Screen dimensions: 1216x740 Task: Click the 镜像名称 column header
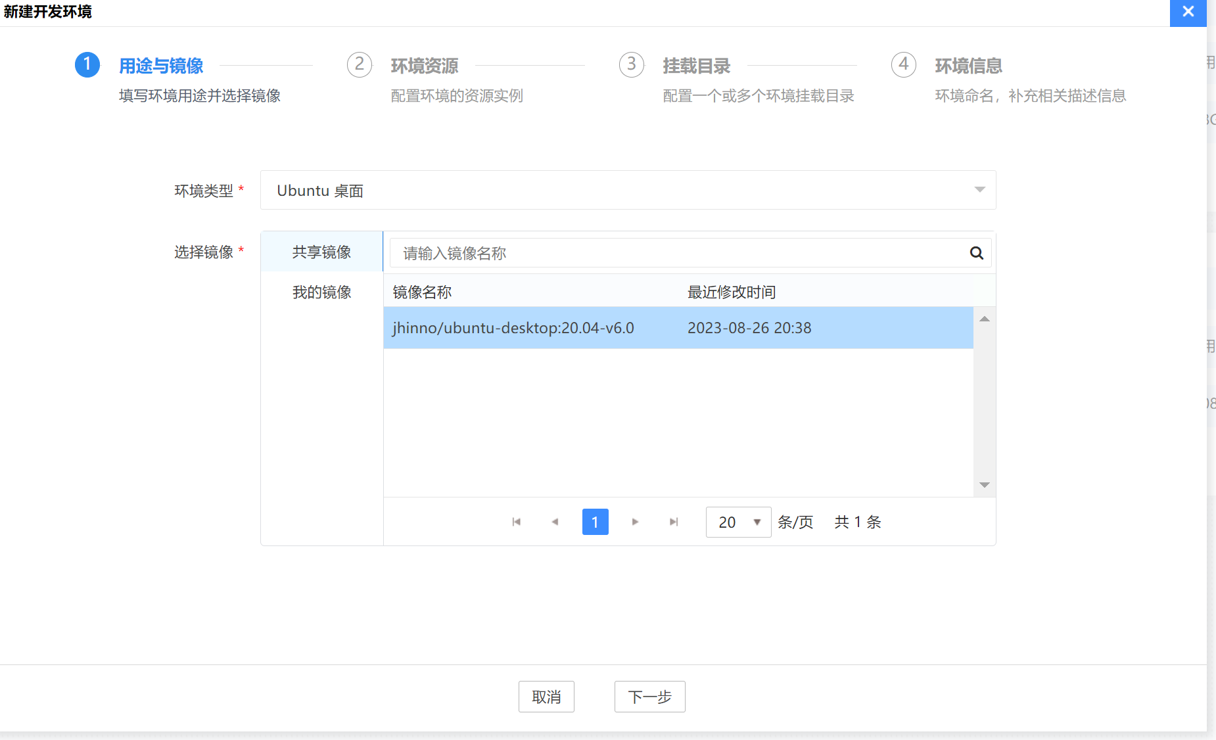[423, 292]
